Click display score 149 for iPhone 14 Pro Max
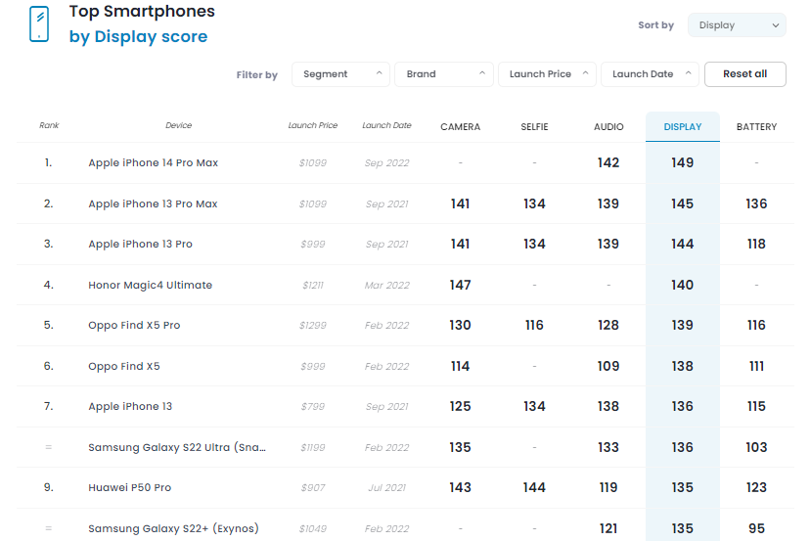 [683, 162]
